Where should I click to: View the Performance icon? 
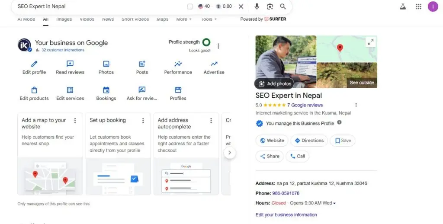click(178, 64)
